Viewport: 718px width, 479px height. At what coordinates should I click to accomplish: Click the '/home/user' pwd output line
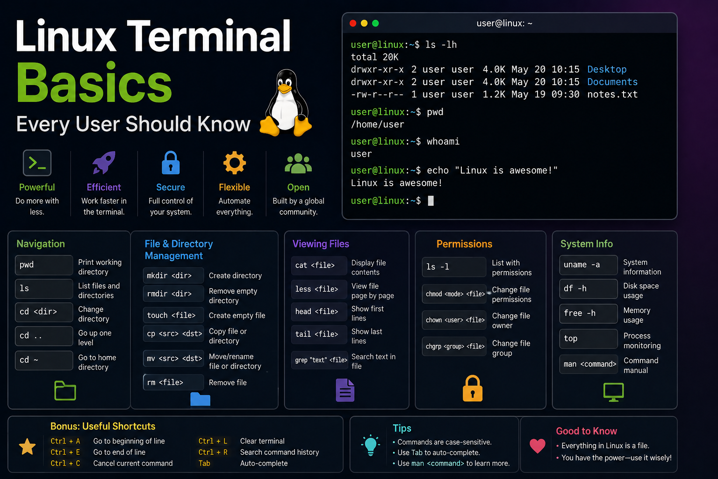coord(378,124)
